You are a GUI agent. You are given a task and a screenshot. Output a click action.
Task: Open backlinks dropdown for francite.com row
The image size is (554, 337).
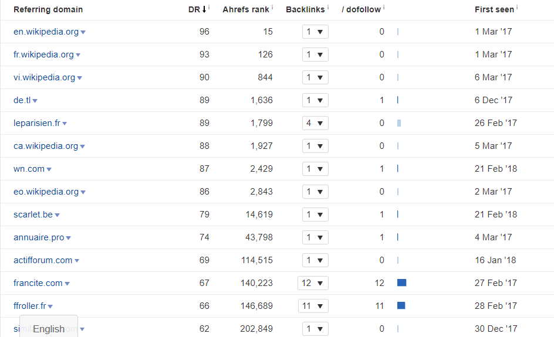coord(313,283)
